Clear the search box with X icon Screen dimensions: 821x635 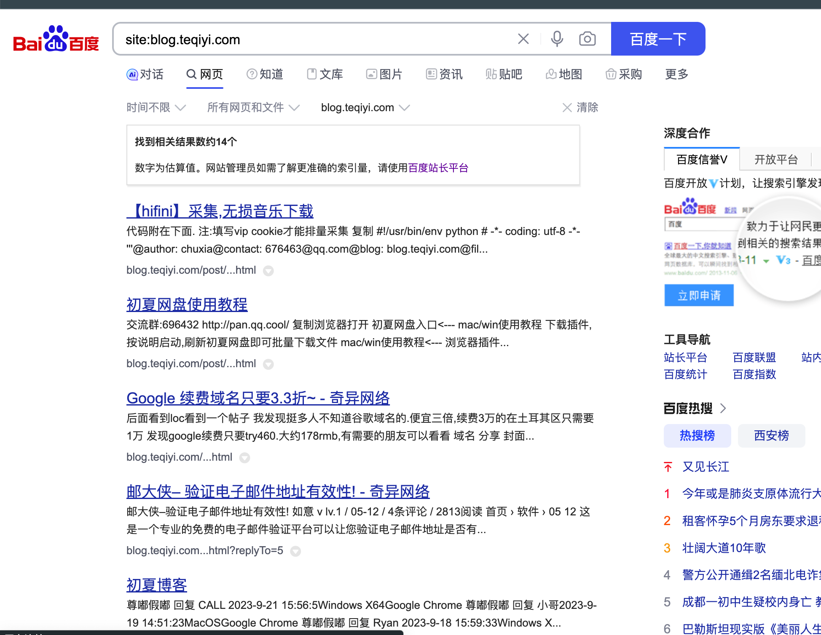point(523,39)
